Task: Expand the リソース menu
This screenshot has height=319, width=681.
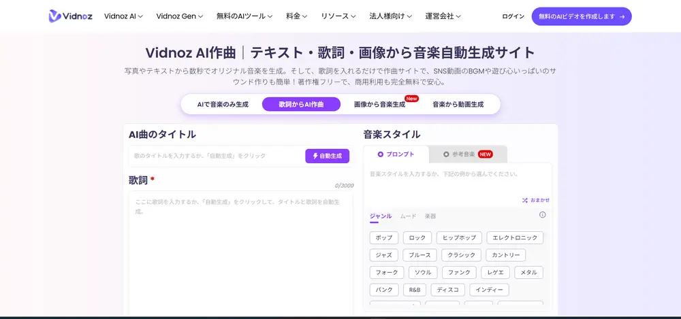Action: [338, 16]
